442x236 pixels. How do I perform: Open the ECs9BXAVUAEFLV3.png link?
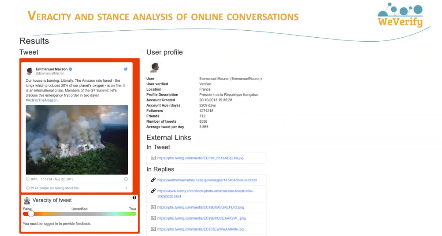(201, 207)
